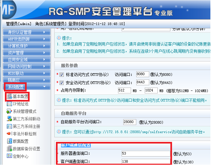The height and width of the screenshot is (165, 213).
Task: Open 计算机保护 menu
Action: coord(27,46)
